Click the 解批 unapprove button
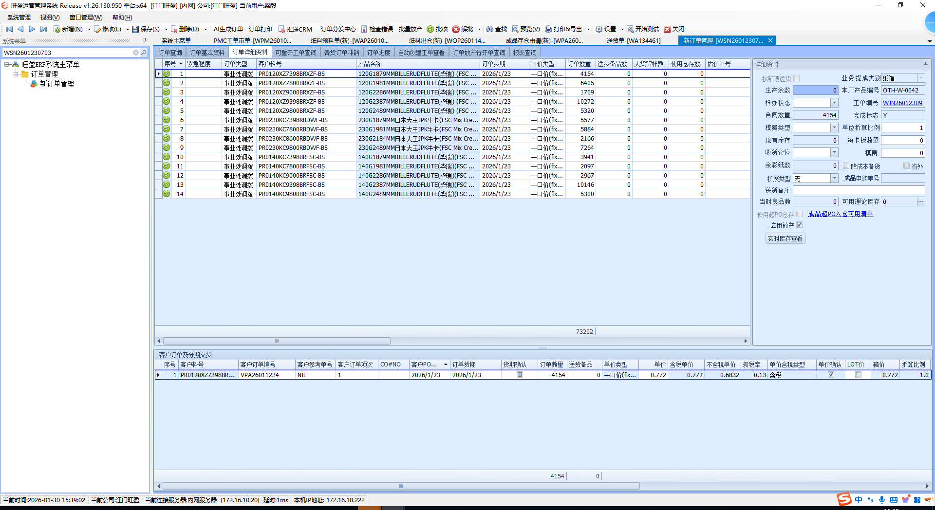 (x=463, y=29)
